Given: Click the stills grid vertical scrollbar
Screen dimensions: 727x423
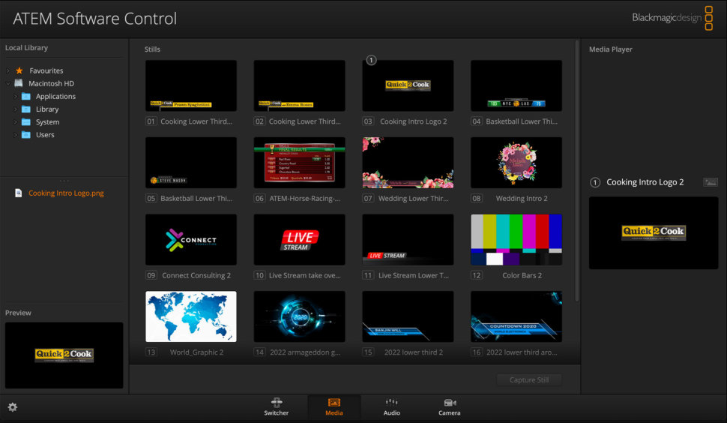Looking at the screenshot, I should click(577, 172).
